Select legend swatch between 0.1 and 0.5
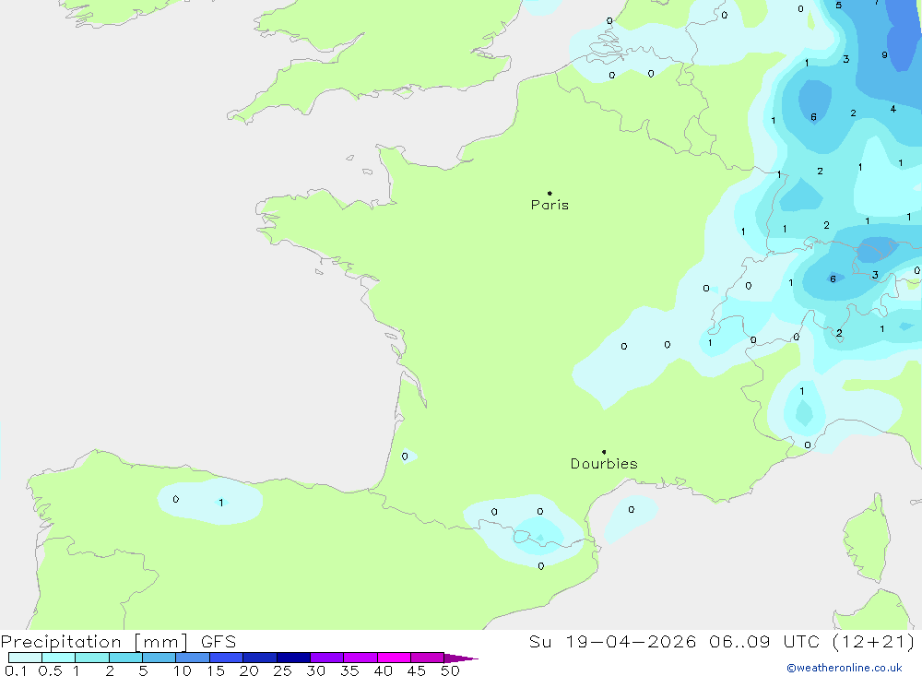 coord(25,658)
